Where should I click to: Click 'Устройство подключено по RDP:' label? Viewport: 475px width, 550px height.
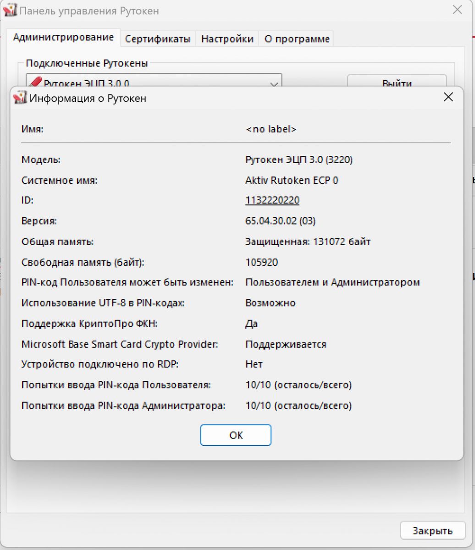(x=100, y=364)
